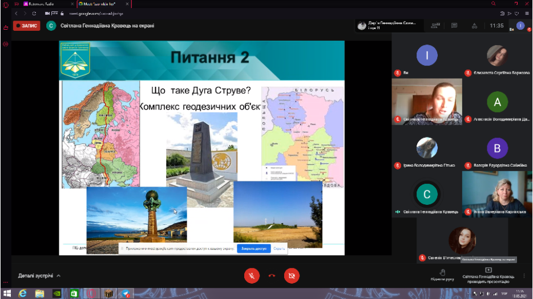Open the presentation status menu at bottom right

[488, 273]
